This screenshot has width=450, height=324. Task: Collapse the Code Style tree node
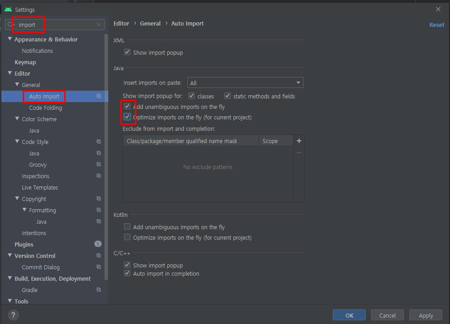(17, 141)
